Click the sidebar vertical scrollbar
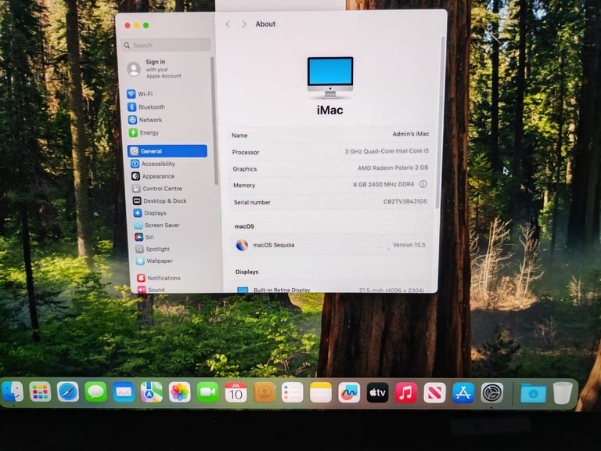 click(214, 121)
